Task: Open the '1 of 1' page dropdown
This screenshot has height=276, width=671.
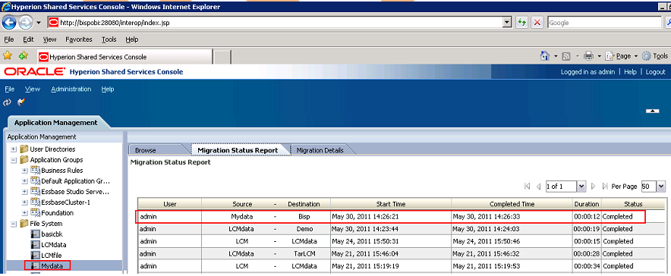Action: pos(581,187)
